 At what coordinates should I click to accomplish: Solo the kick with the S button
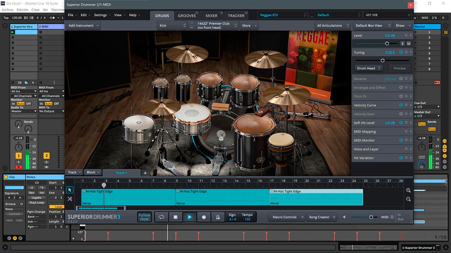403,44
